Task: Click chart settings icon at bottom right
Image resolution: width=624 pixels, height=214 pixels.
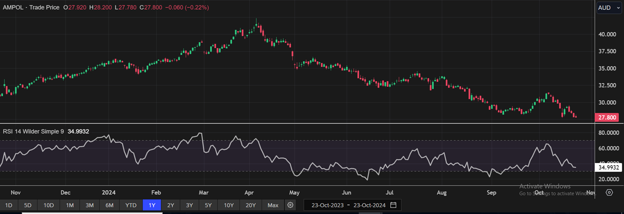Action: [x=609, y=192]
